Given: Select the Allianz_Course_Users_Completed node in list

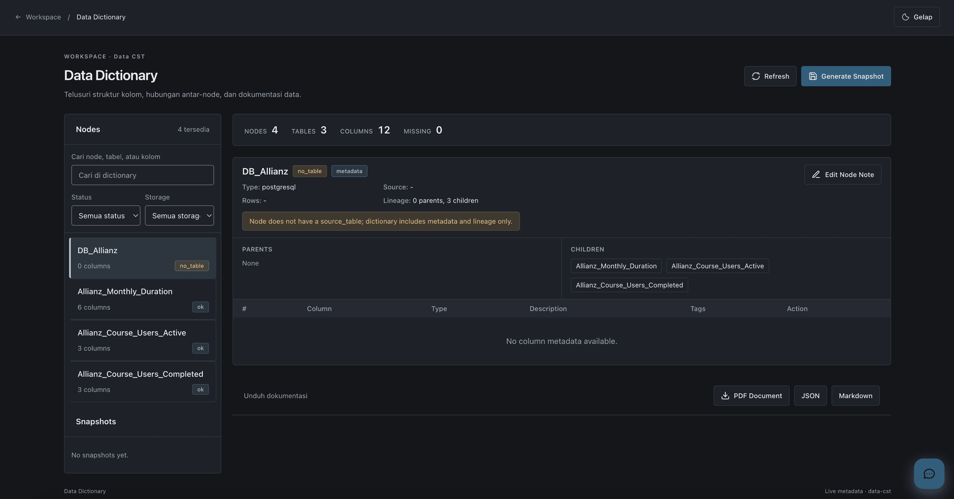Looking at the screenshot, I should [x=143, y=382].
